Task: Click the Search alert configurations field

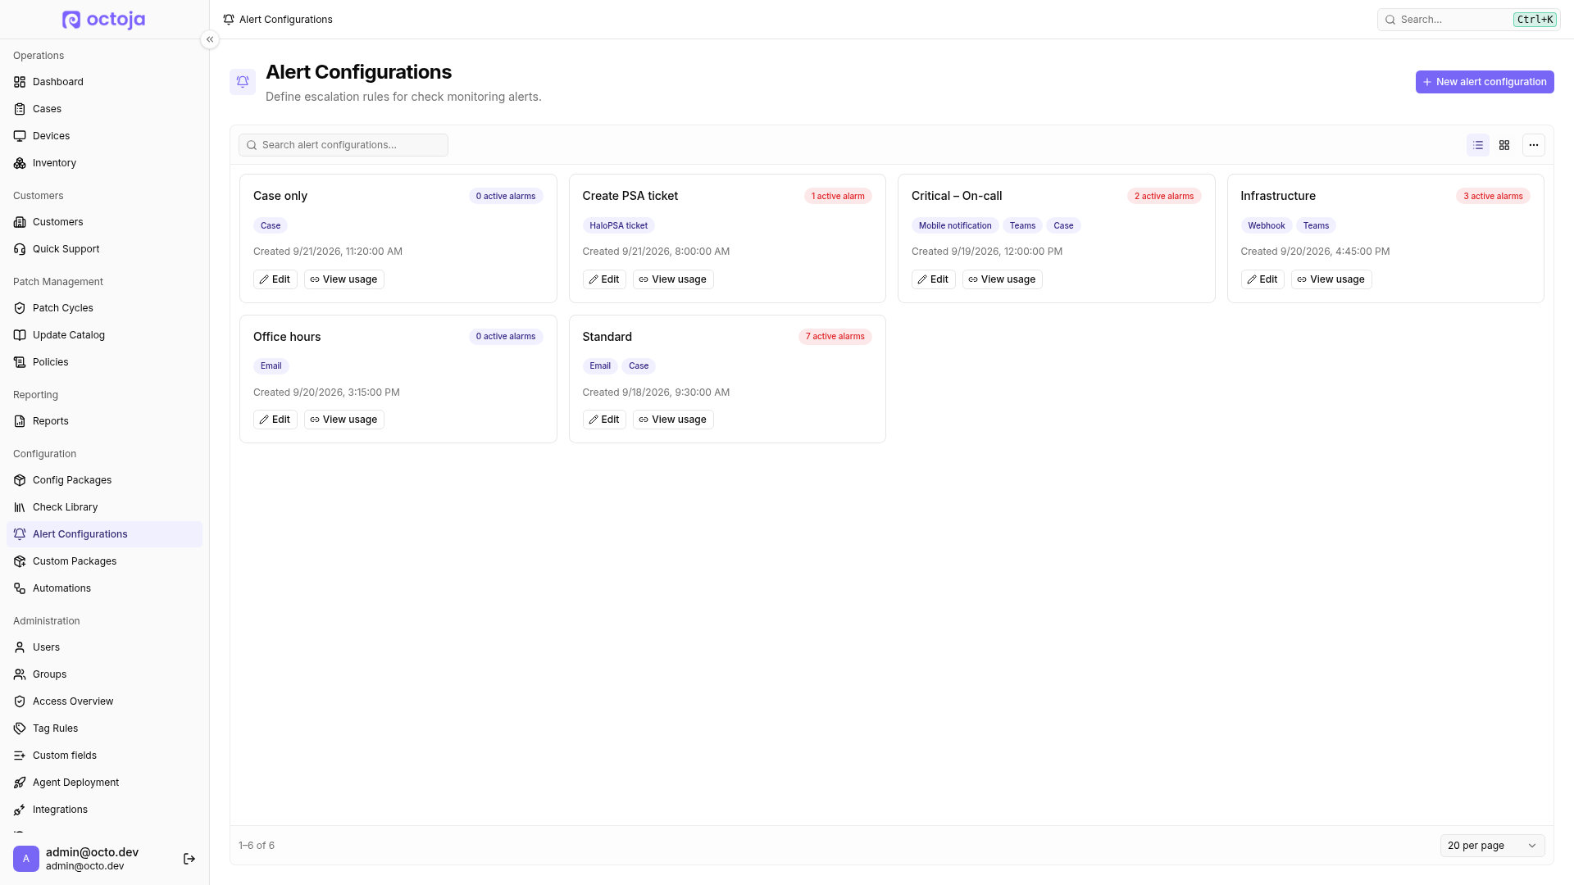Action: [343, 145]
